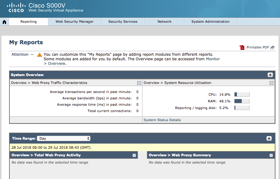The image size is (280, 179).
Task: Open the Network menu tab
Action: coord(164,22)
